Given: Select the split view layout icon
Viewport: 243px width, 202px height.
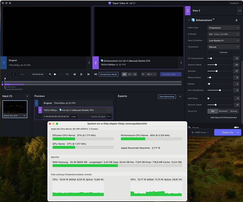Looking at the screenshot, I should pos(135,74).
